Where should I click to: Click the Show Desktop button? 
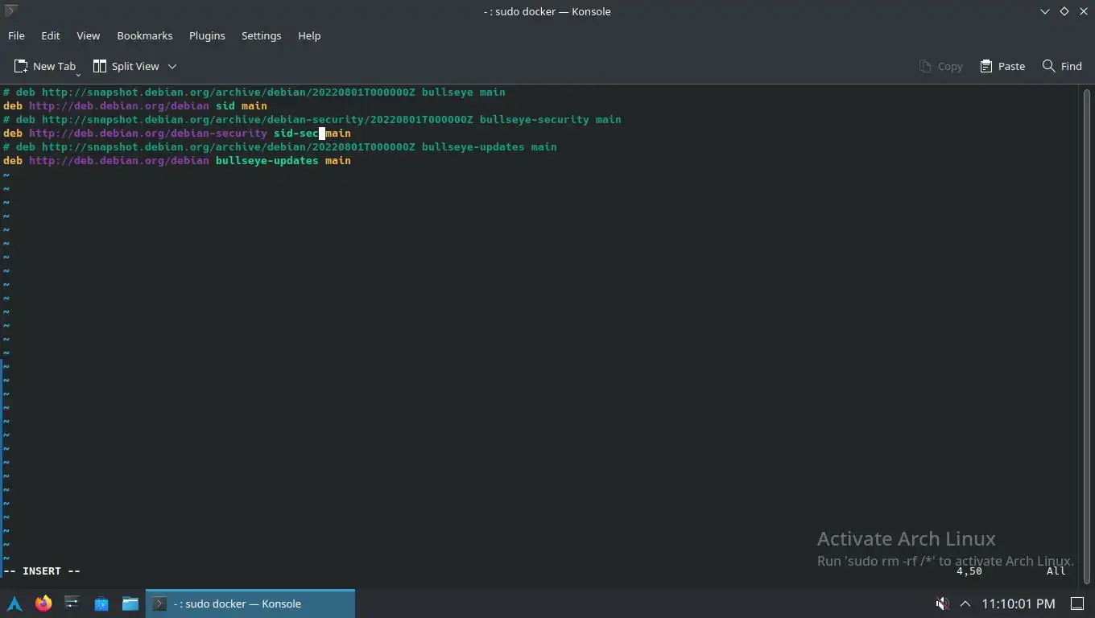(1077, 604)
